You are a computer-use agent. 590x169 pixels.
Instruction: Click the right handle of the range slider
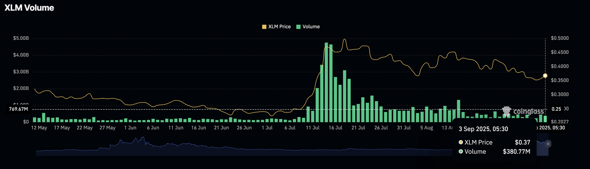point(548,144)
